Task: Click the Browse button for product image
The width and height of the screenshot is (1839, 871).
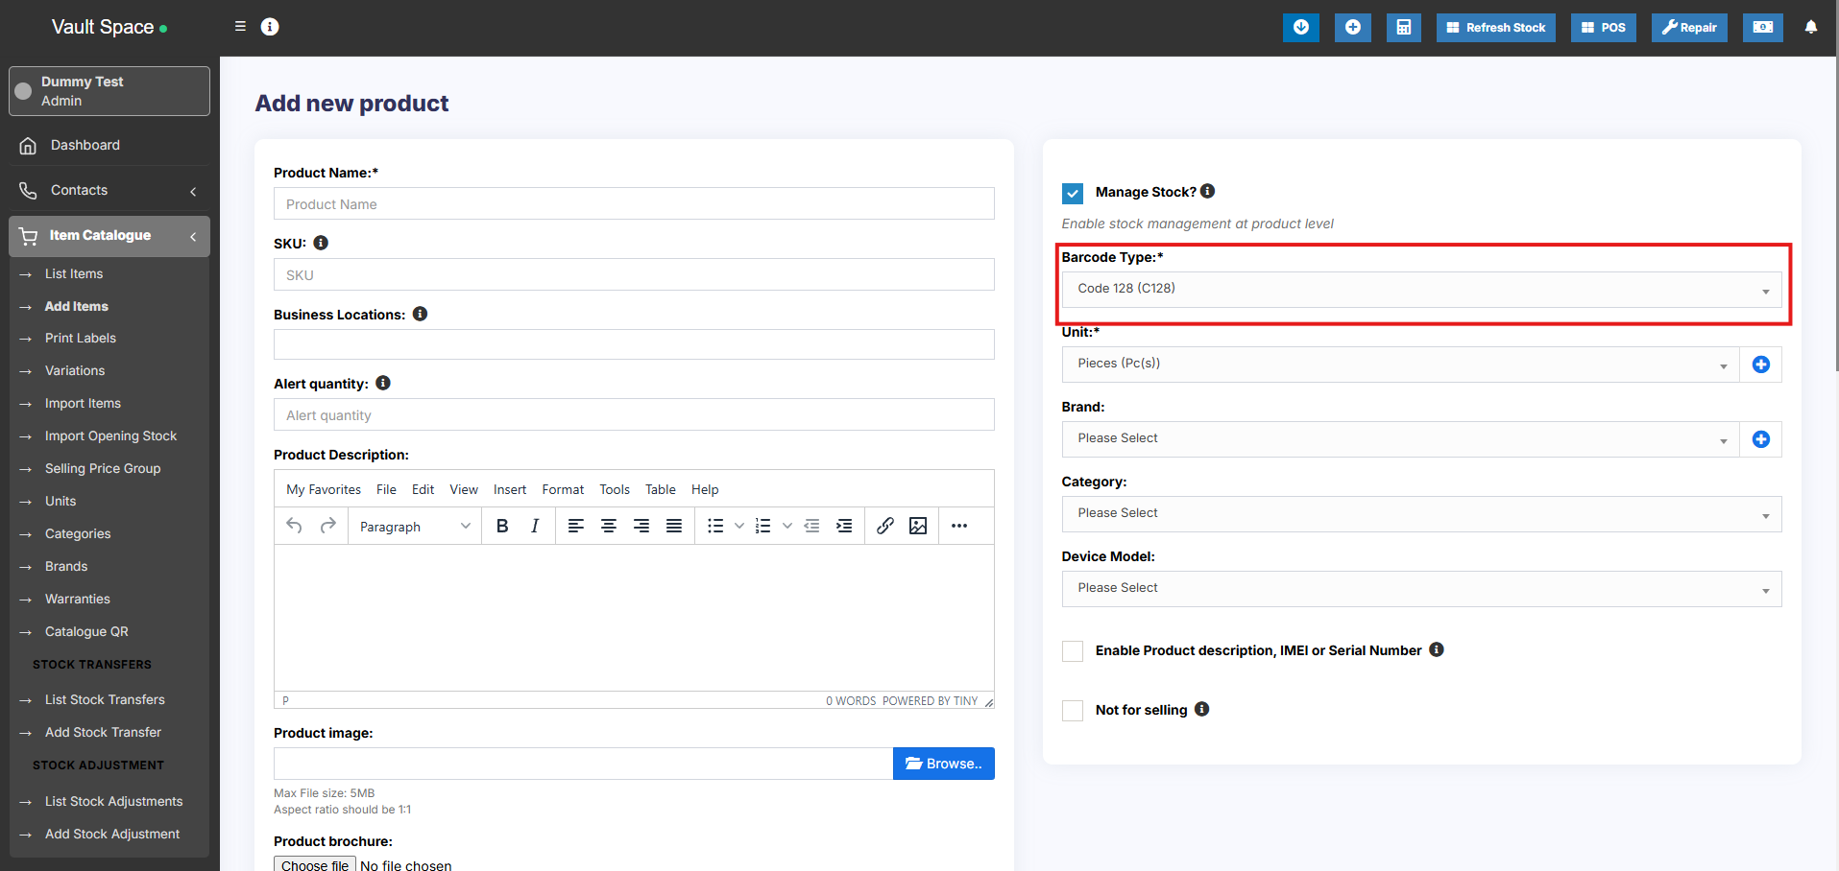Action: [x=943, y=764]
